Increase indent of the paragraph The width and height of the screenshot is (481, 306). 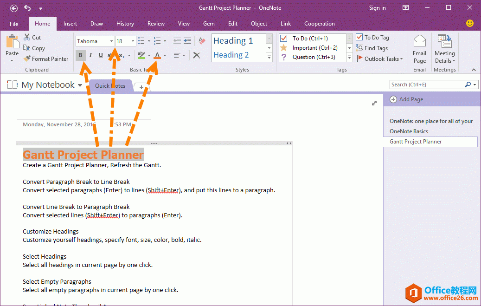pyautogui.click(x=187, y=41)
